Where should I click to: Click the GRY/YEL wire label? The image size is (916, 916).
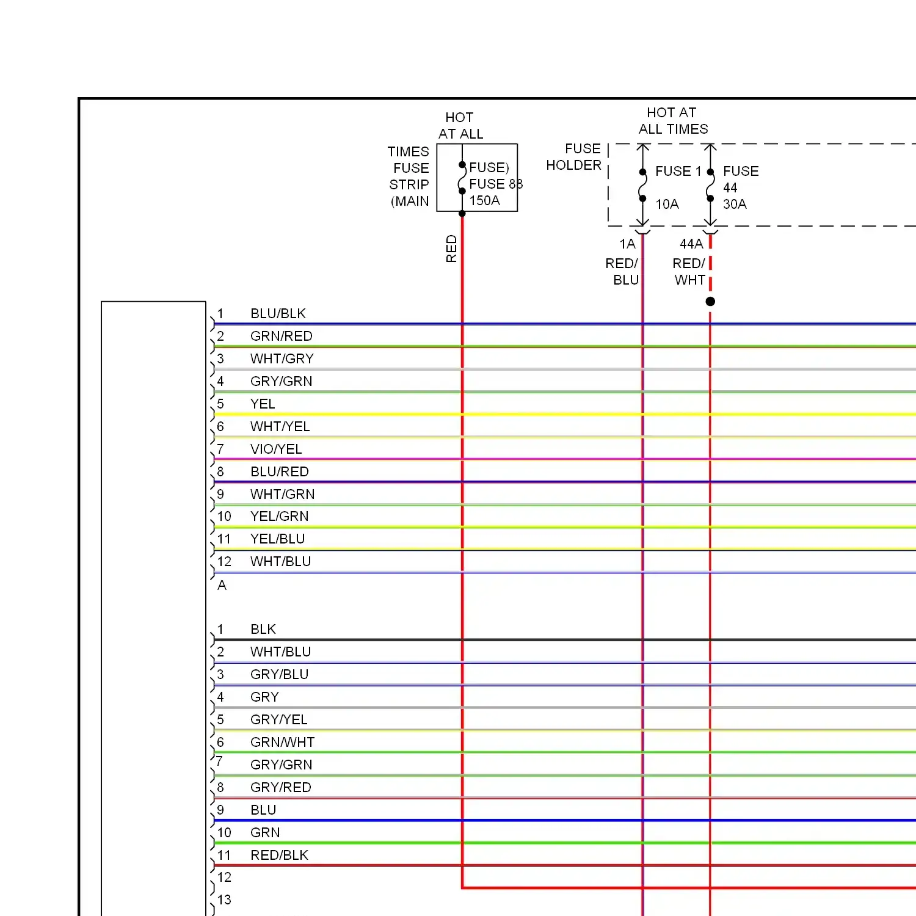[x=278, y=719]
